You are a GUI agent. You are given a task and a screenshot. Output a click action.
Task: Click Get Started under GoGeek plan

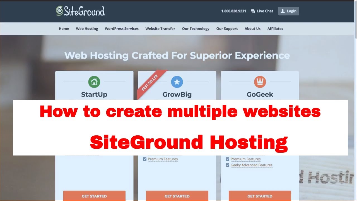coord(260,196)
